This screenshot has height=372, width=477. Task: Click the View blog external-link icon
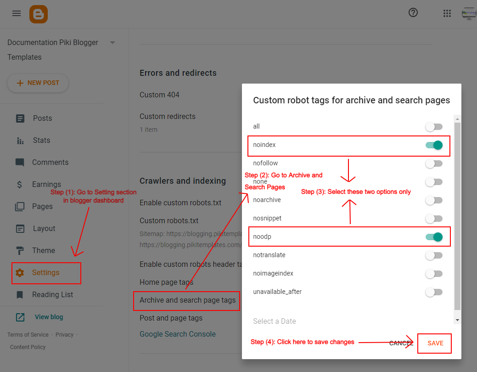click(20, 317)
